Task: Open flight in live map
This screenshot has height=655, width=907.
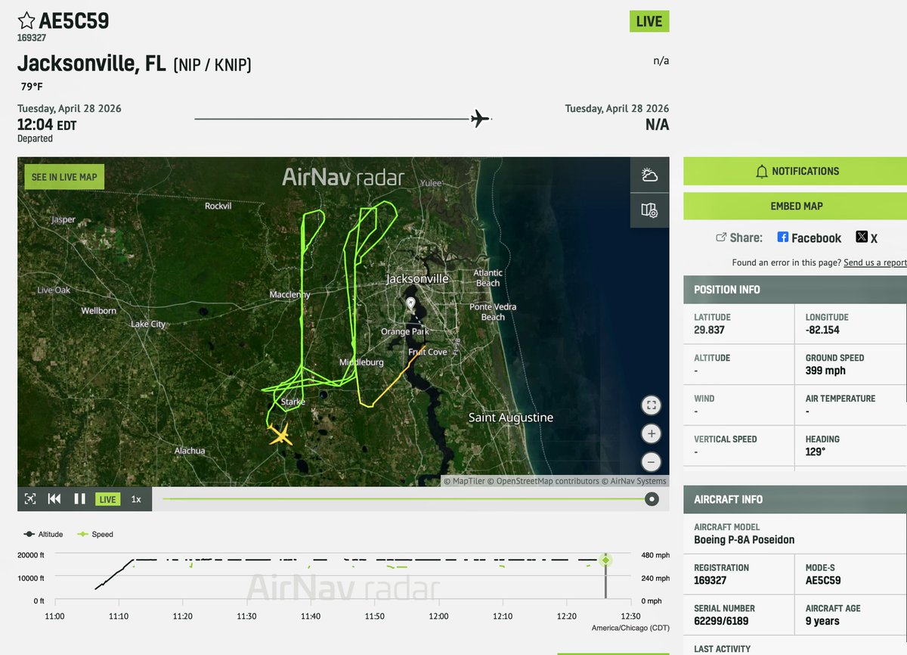Action: [64, 177]
